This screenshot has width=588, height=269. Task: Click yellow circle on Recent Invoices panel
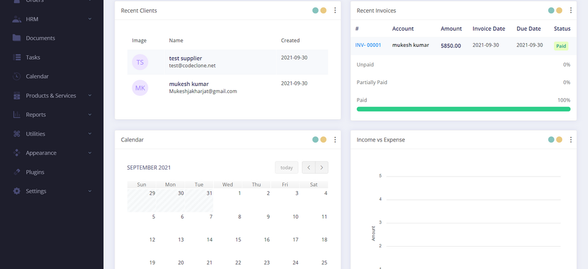[559, 11]
